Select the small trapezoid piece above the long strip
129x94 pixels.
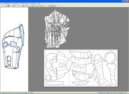pos(48,78)
